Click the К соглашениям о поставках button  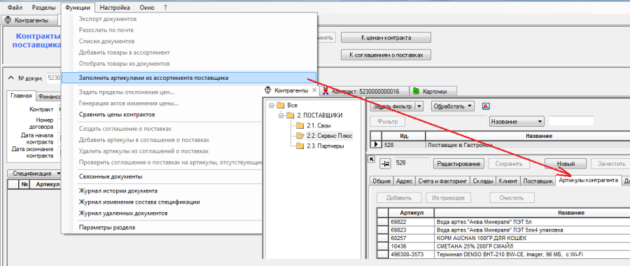coord(386,55)
